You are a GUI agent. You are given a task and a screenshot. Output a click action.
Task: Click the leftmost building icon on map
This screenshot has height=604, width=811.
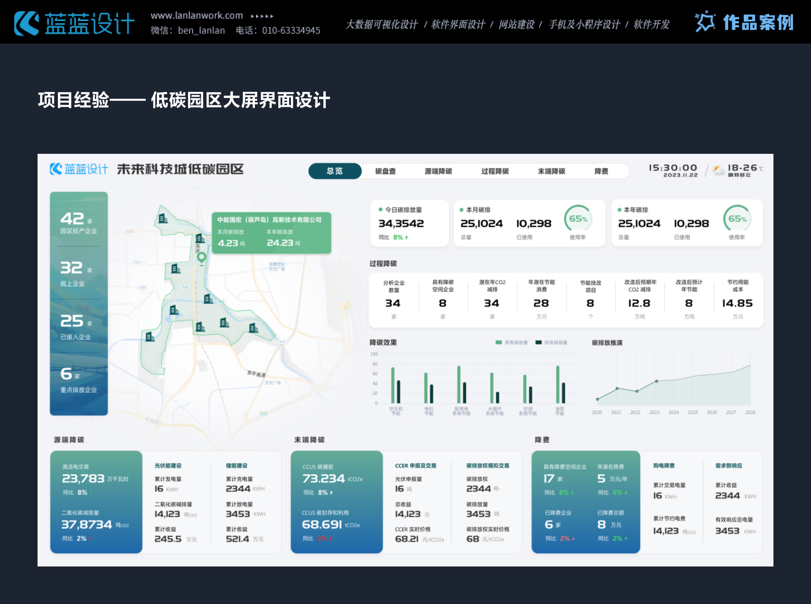click(x=150, y=337)
